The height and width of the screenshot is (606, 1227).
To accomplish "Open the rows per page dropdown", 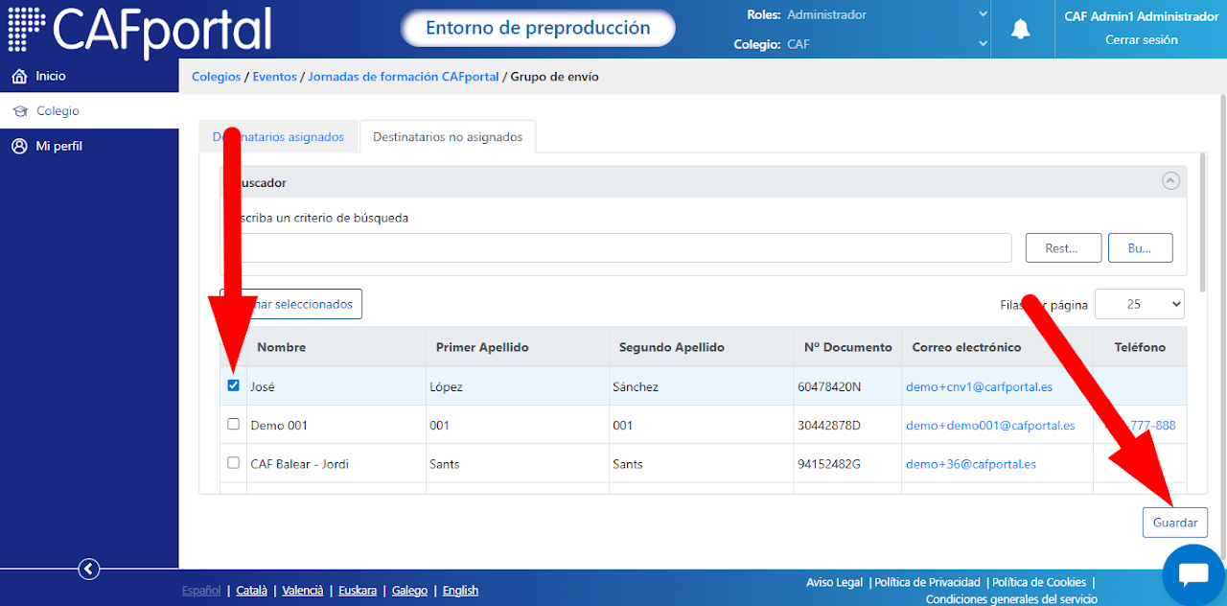I will pyautogui.click(x=1140, y=304).
